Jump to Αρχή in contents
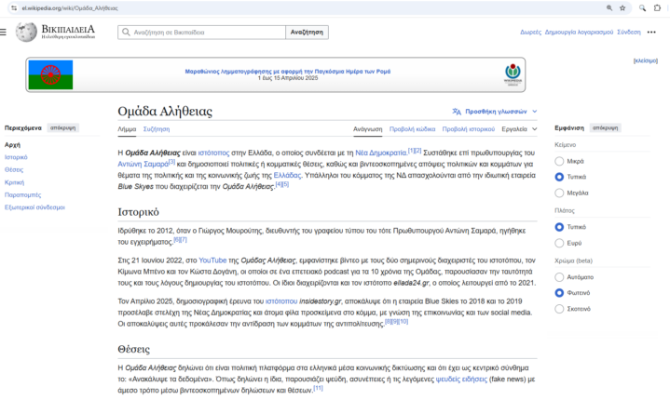670x400 pixels. click(12, 145)
